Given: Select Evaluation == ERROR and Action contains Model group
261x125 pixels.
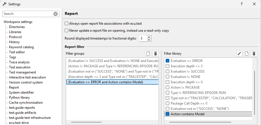Looking at the screenshot, I should (x=112, y=82).
